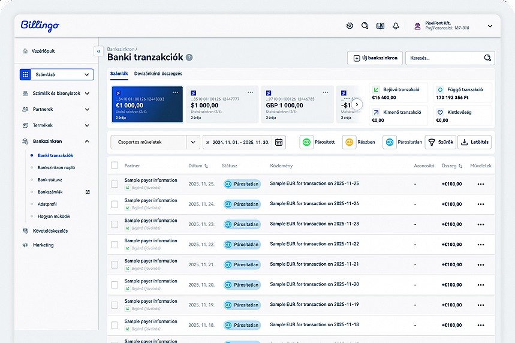Switch to the Számlák tab
The image size is (515, 343).
(x=119, y=74)
